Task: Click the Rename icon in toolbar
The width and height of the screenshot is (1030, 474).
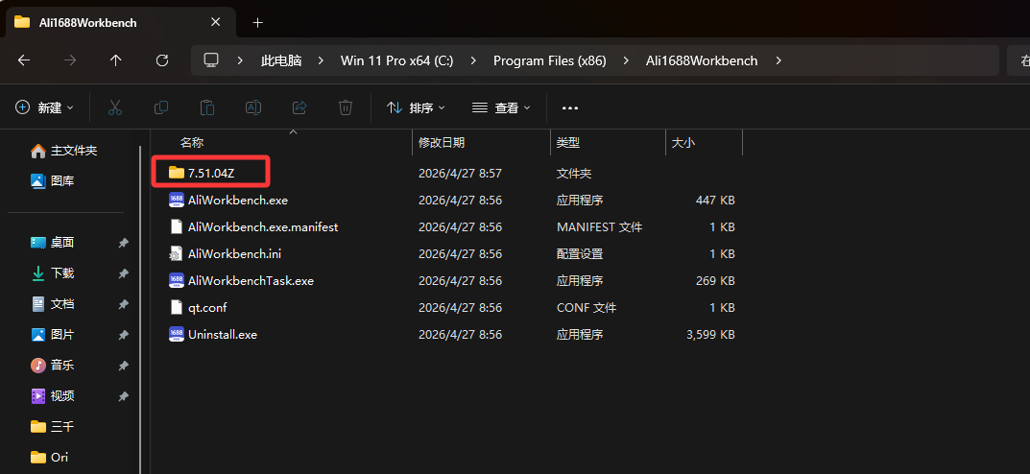Action: (253, 107)
